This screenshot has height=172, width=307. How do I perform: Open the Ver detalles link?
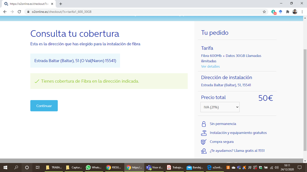[x=210, y=66]
